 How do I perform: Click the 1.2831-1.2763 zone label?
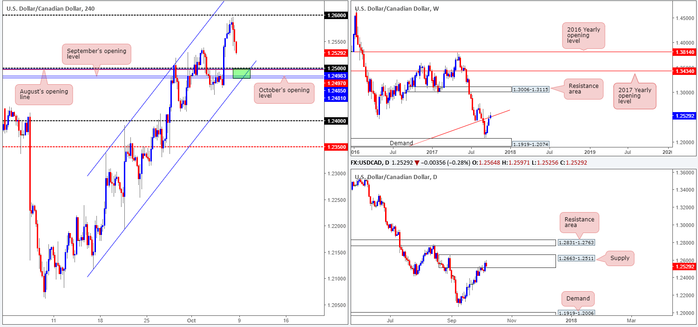coord(576,243)
